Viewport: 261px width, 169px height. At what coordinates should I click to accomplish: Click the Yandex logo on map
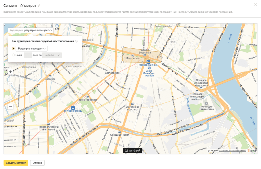tap(252, 151)
